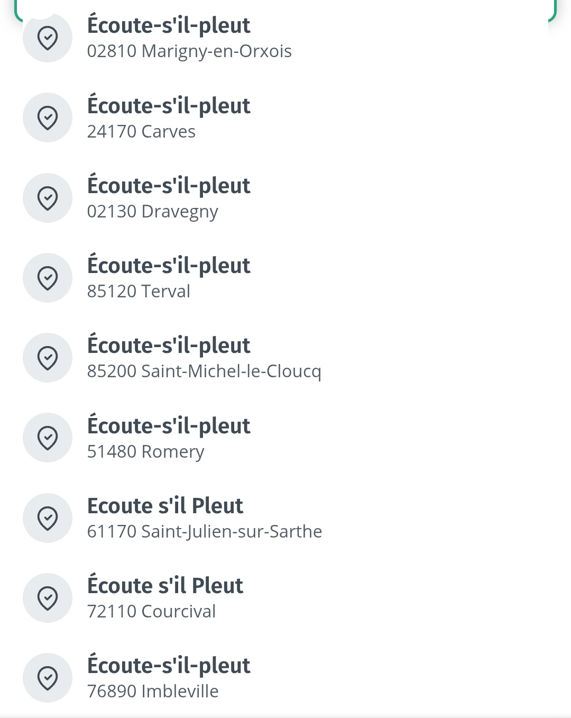Pick the "02130 Dravegny" address line
Viewport: 571px width, 718px height.
click(152, 212)
